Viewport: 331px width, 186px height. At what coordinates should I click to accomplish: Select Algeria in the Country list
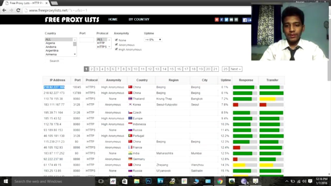pos(59,43)
